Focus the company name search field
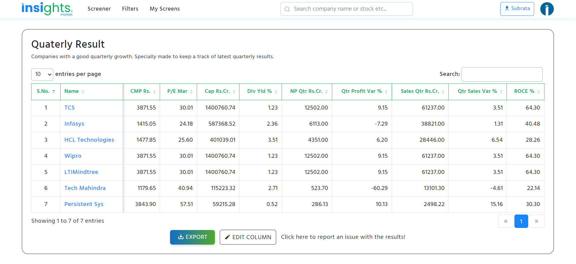The width and height of the screenshot is (576, 264). tap(347, 9)
